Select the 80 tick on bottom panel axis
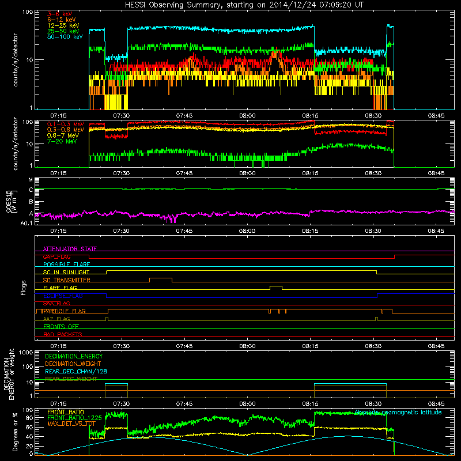 pos(29,418)
